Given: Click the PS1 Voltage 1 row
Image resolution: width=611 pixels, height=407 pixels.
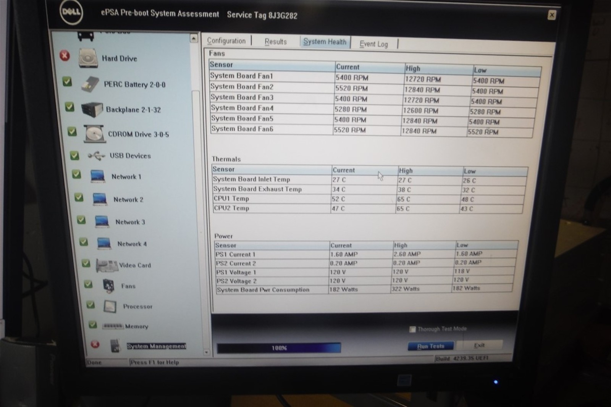Looking at the screenshot, I should 365,272.
